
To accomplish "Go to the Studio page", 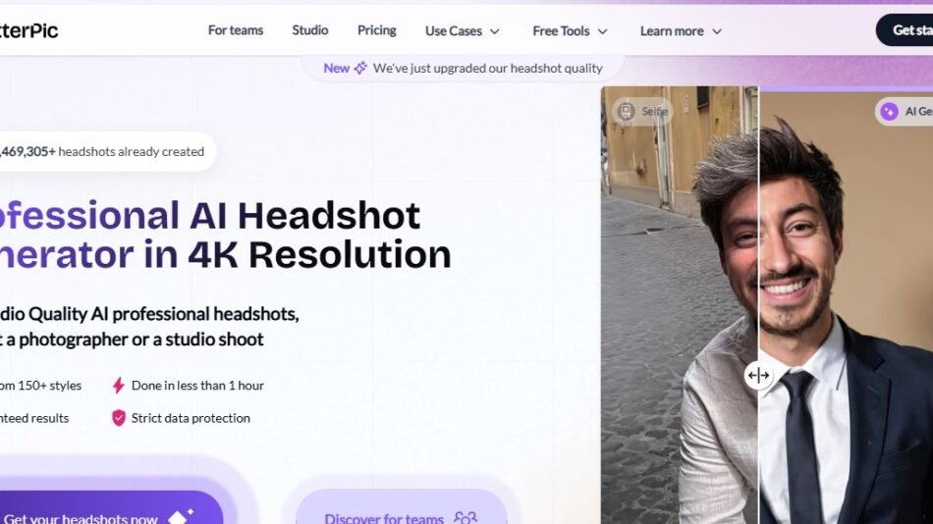I will pyautogui.click(x=310, y=30).
